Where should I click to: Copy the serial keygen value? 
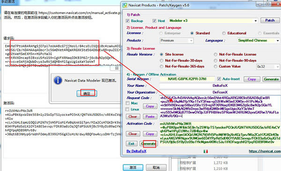(251, 79)
